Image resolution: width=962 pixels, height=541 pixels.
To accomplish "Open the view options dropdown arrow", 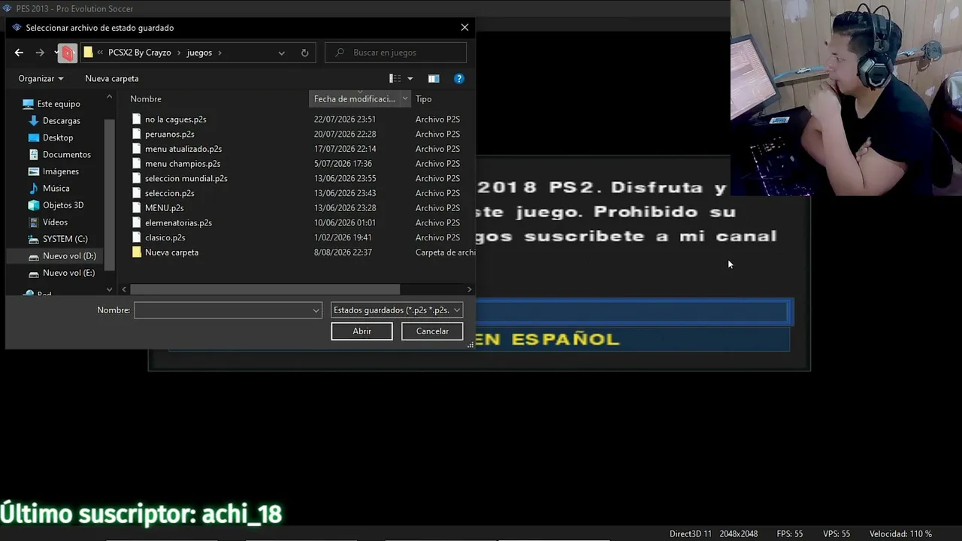I will (410, 78).
